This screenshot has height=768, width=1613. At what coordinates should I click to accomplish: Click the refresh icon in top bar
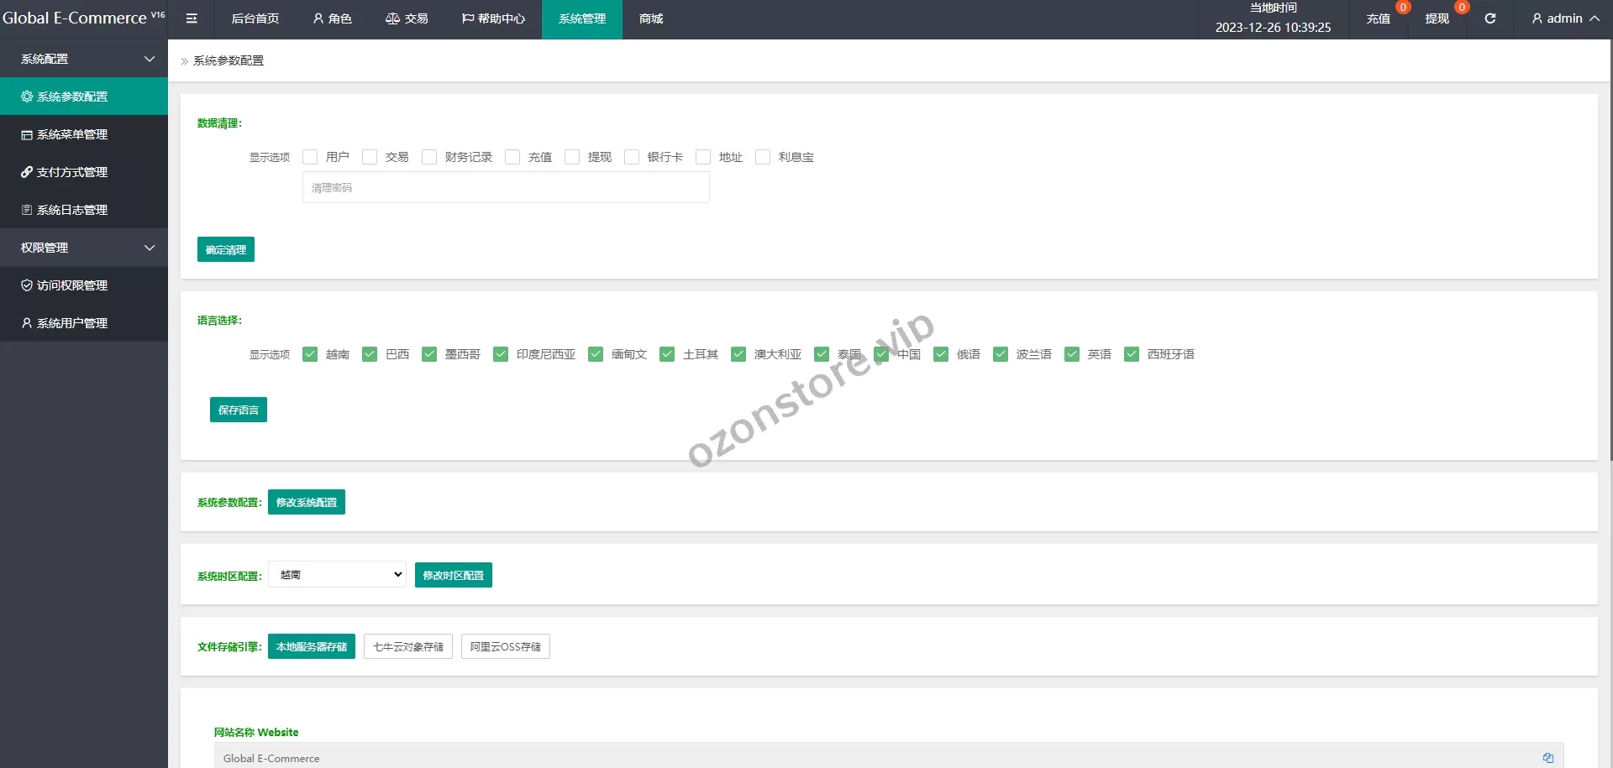click(1490, 18)
